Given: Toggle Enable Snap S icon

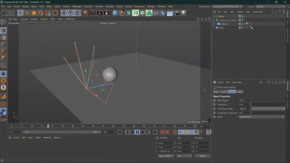Looking at the screenshot, I should 3,74.
